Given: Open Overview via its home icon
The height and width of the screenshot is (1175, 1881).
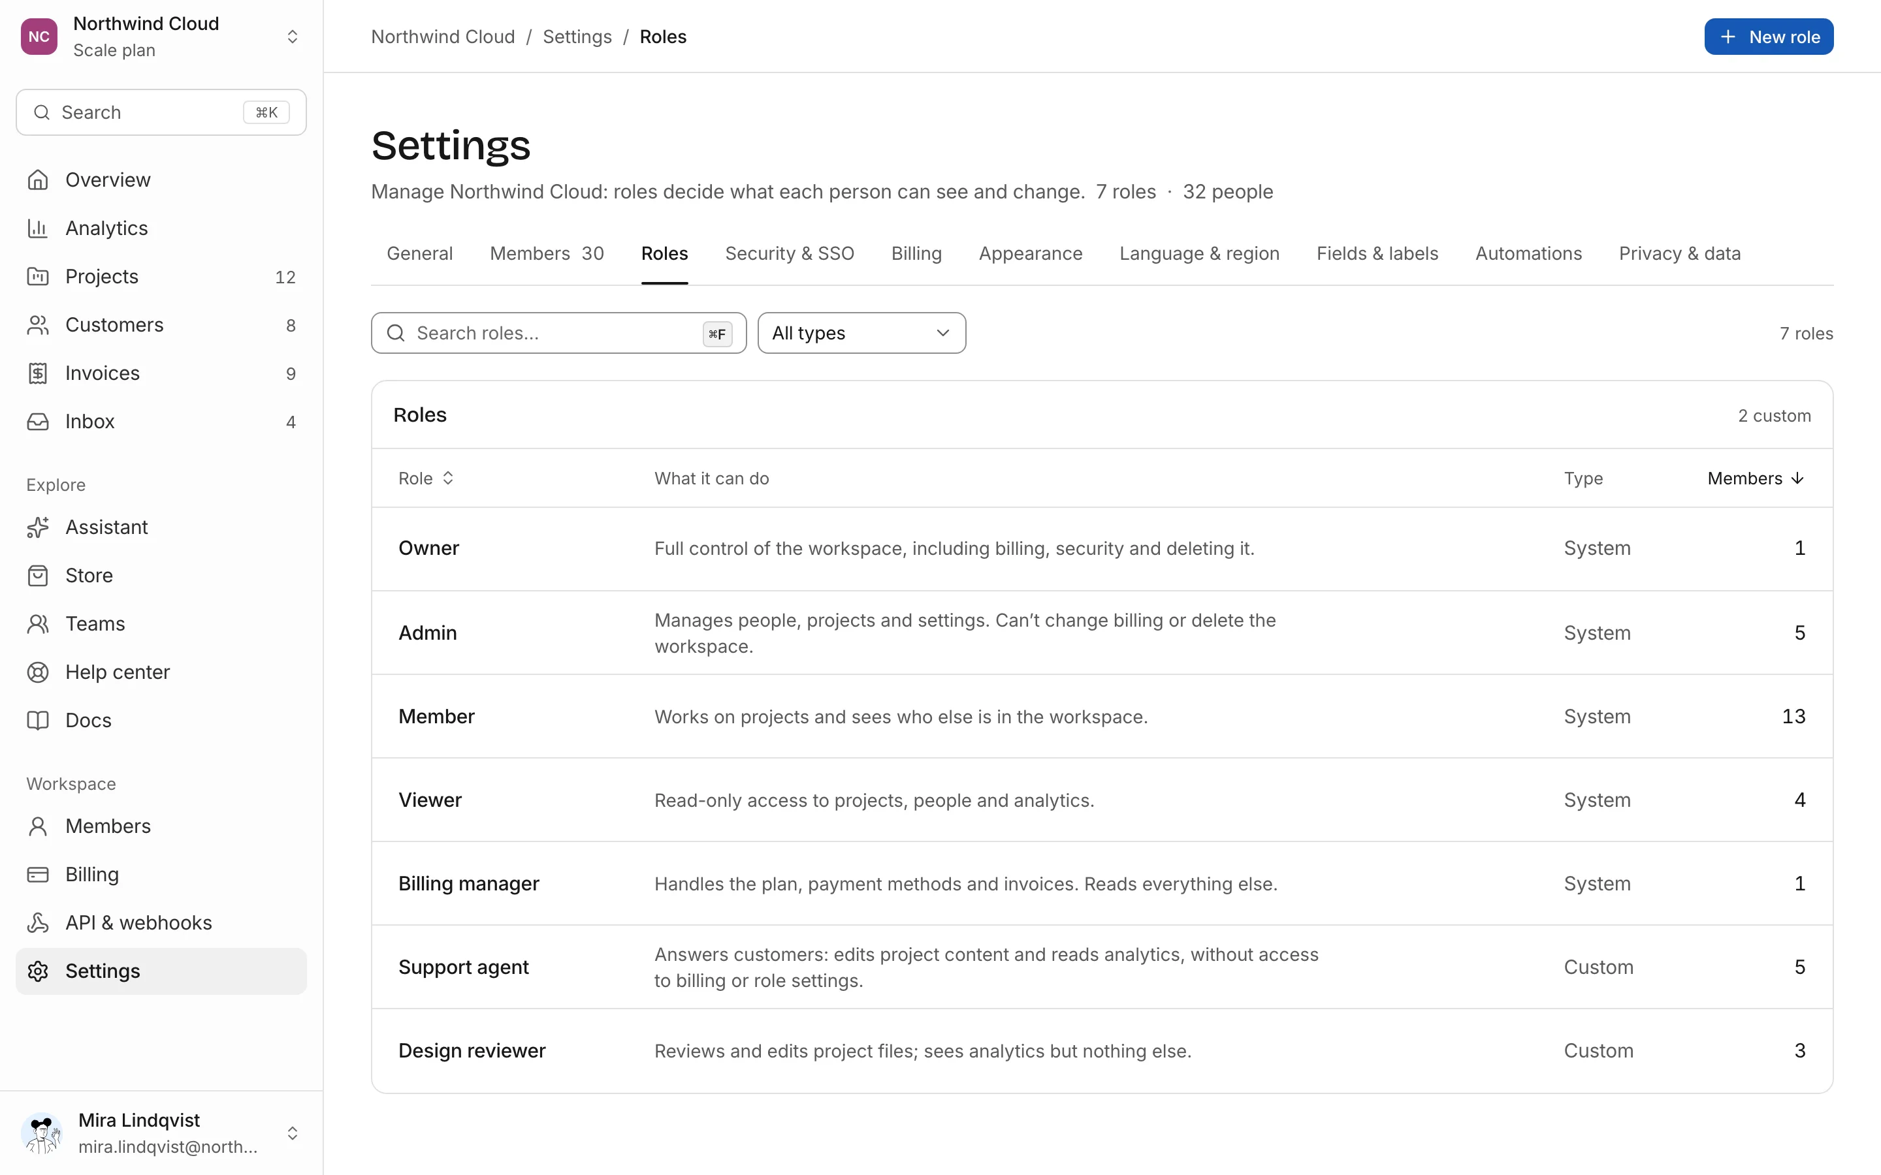Looking at the screenshot, I should 37,180.
